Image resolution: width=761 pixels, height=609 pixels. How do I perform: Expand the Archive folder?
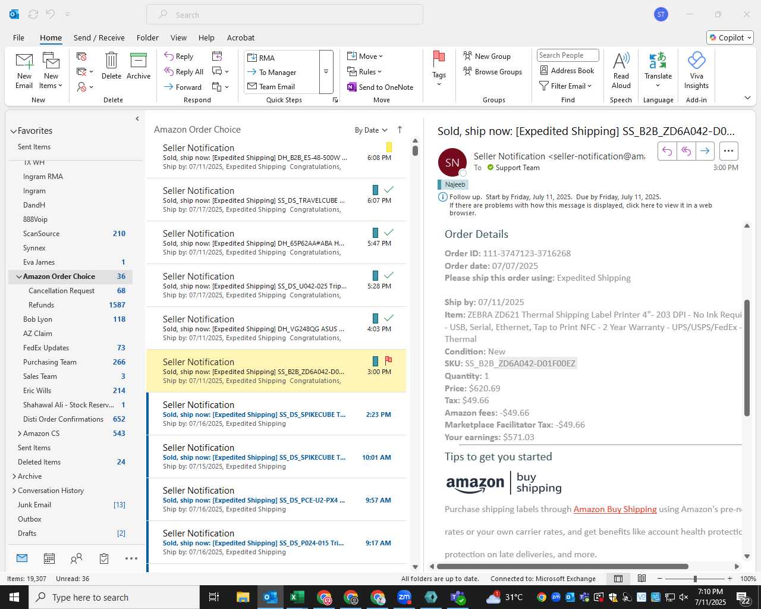click(14, 476)
